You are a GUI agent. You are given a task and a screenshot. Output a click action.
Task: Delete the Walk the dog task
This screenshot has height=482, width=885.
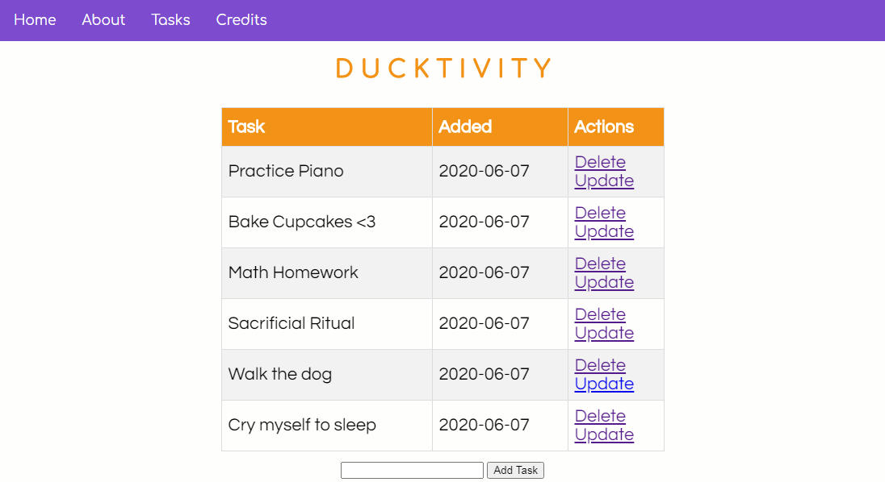(x=600, y=365)
